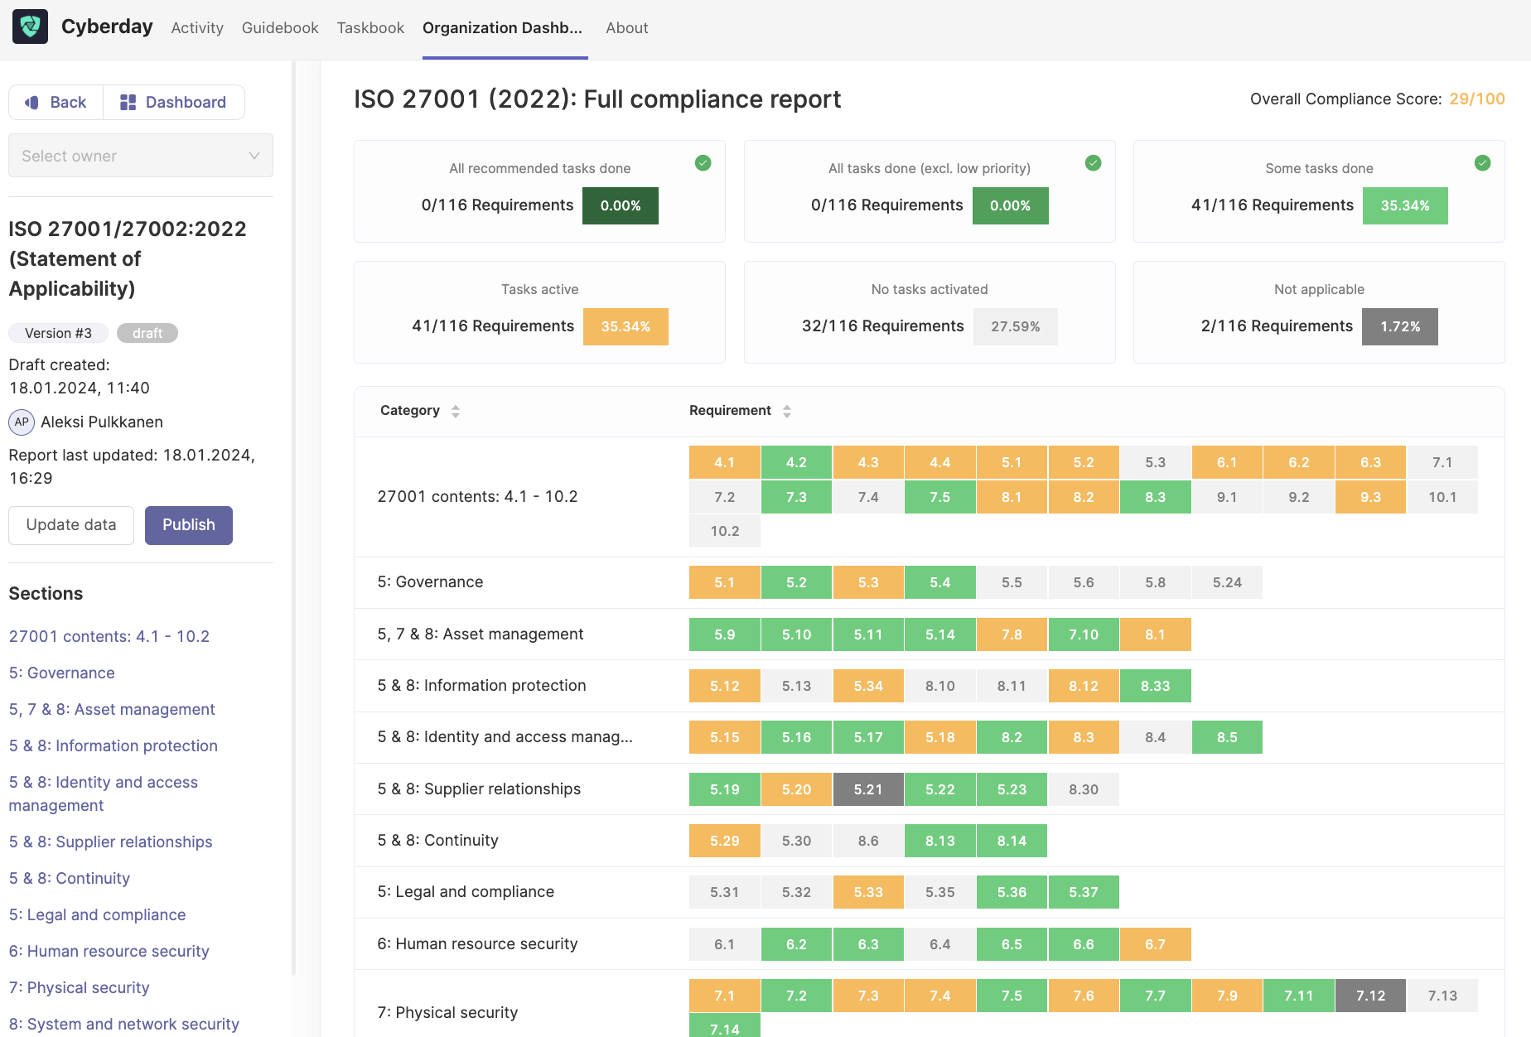The height and width of the screenshot is (1037, 1531).
Task: Open the '7: Physical security' section link
Action: pyautogui.click(x=79, y=987)
